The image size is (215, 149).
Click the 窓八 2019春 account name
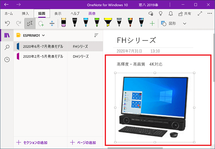point(149,5)
